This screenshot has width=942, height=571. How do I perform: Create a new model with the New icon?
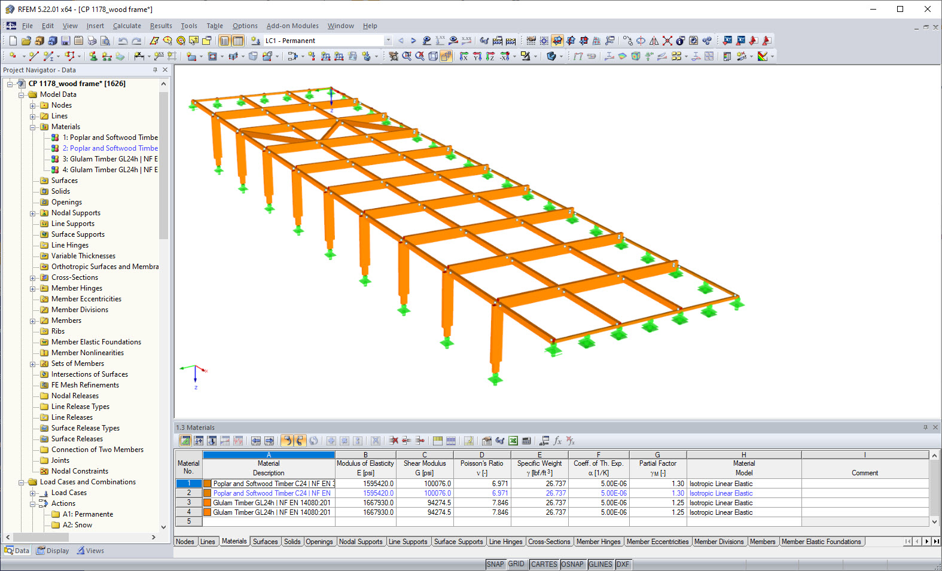pyautogui.click(x=13, y=41)
